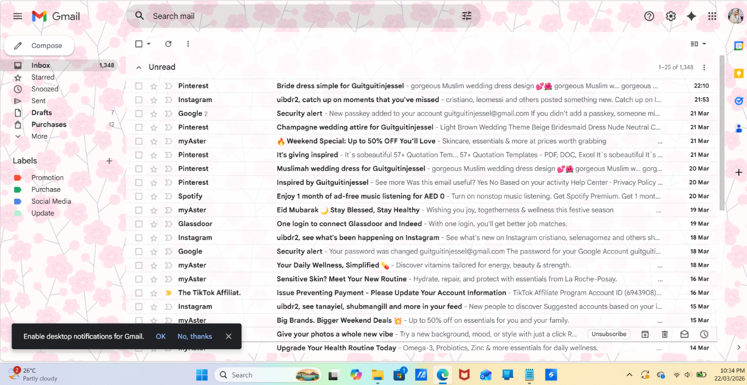The image size is (747, 385).
Task: Click the Unsubscribe button on hovered email
Action: click(609, 334)
